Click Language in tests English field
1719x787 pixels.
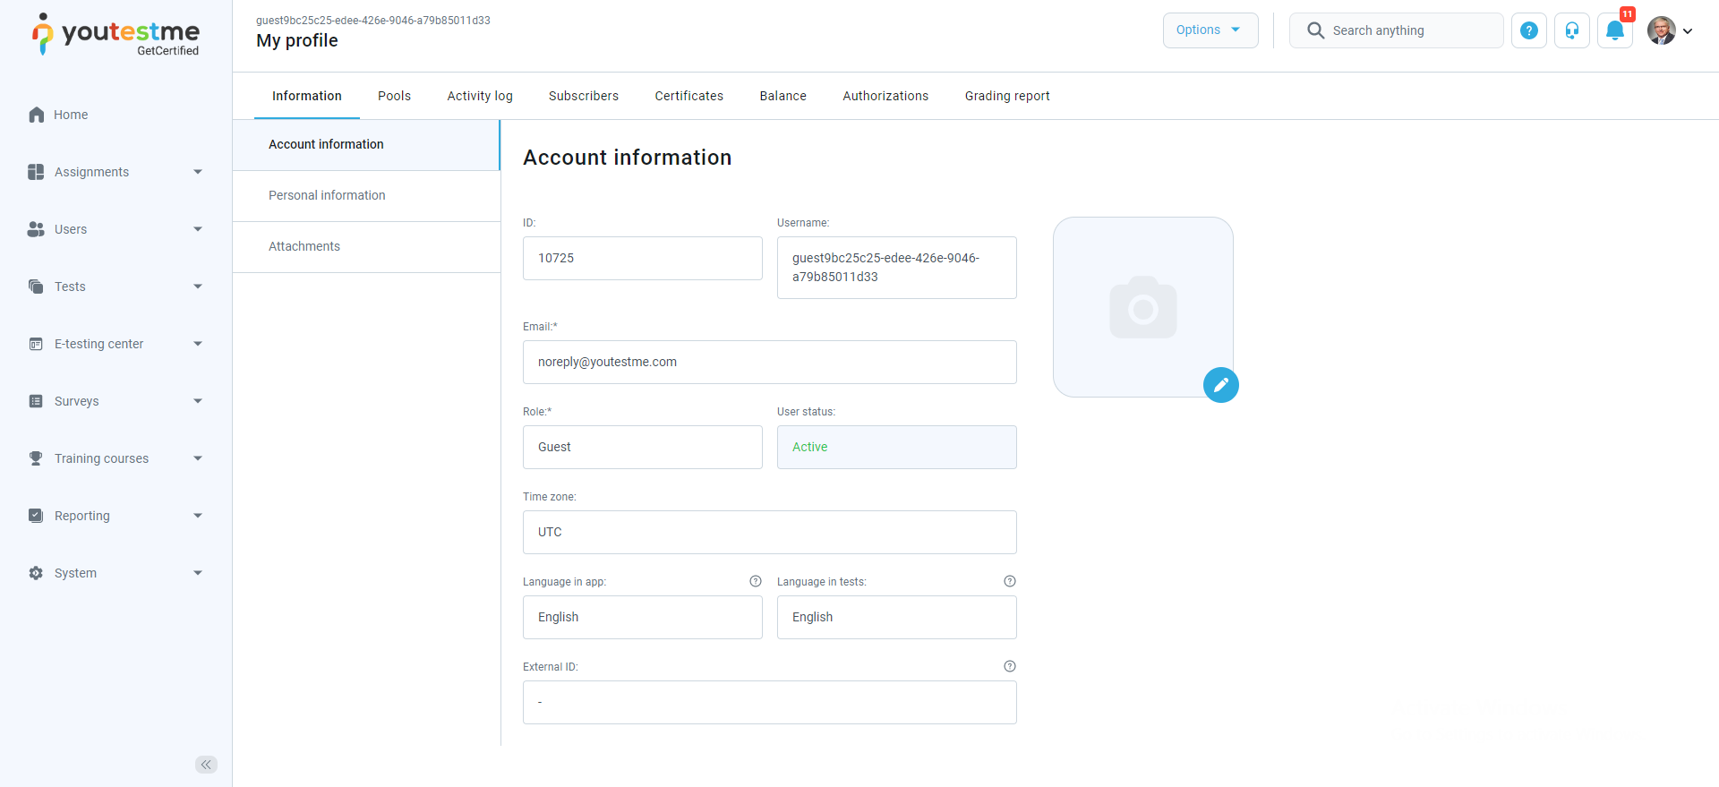897,617
